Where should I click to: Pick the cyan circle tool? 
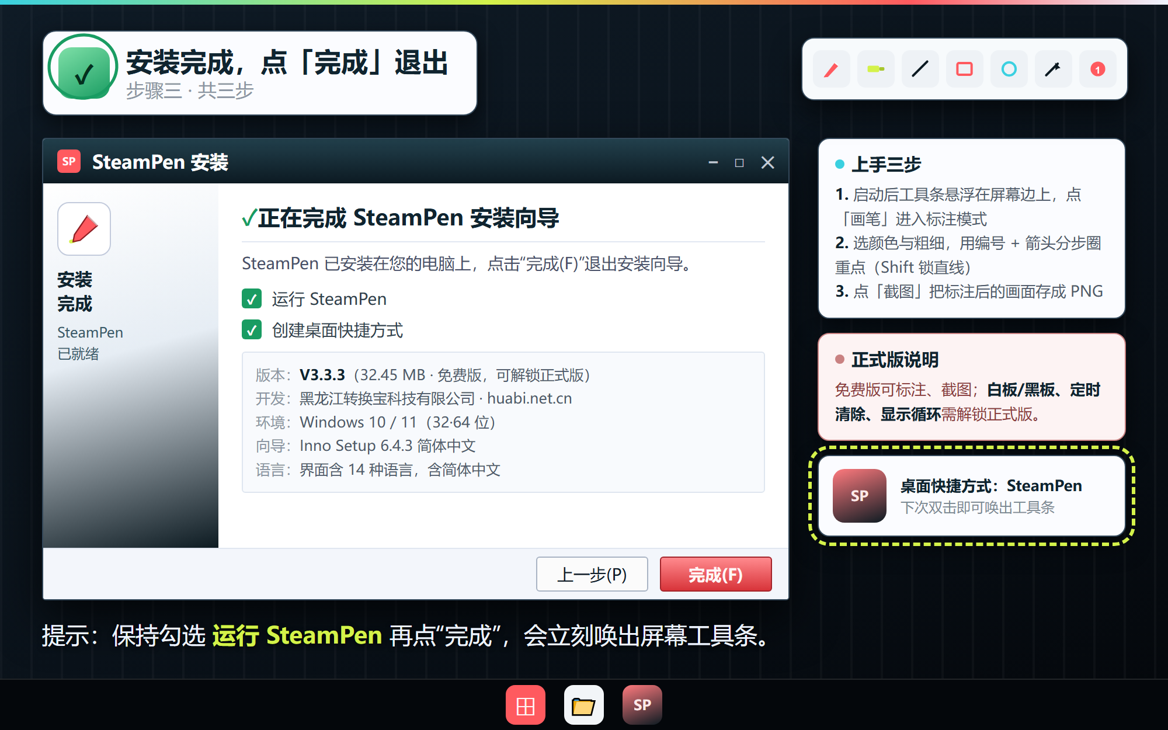(x=1009, y=69)
